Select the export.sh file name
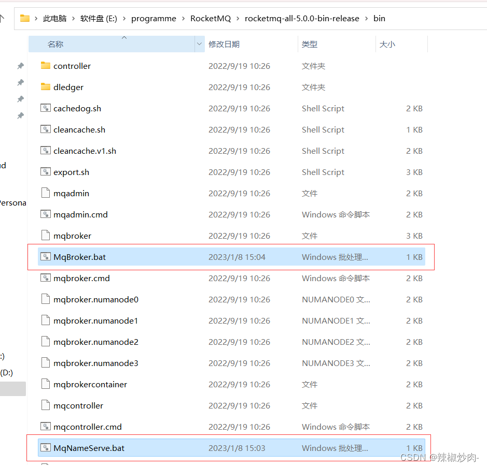Screen dimensions: 487x467 71,172
